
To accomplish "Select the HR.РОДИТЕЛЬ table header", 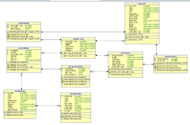I will click(x=76, y=94).
